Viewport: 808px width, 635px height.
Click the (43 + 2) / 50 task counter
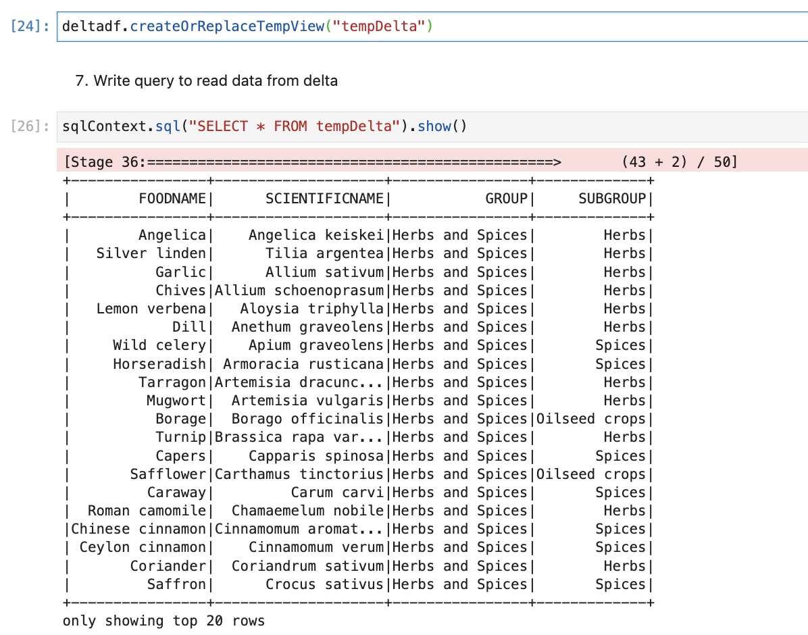pyautogui.click(x=678, y=162)
